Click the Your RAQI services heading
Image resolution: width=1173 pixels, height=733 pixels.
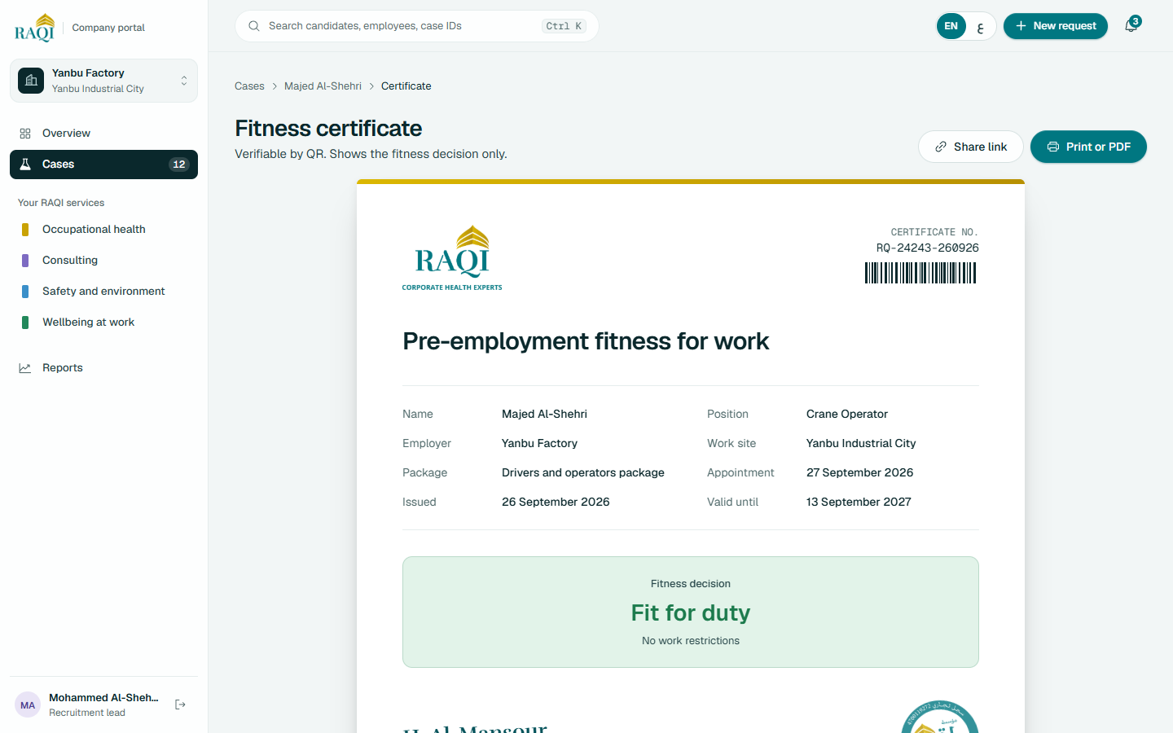[61, 203]
